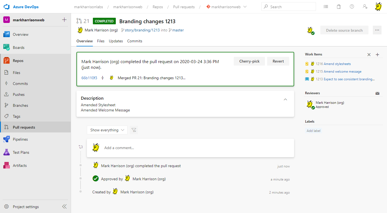Screen dimensions: 387x213
Task: Open Pipelines from the sidebar
Action: (x=20, y=139)
